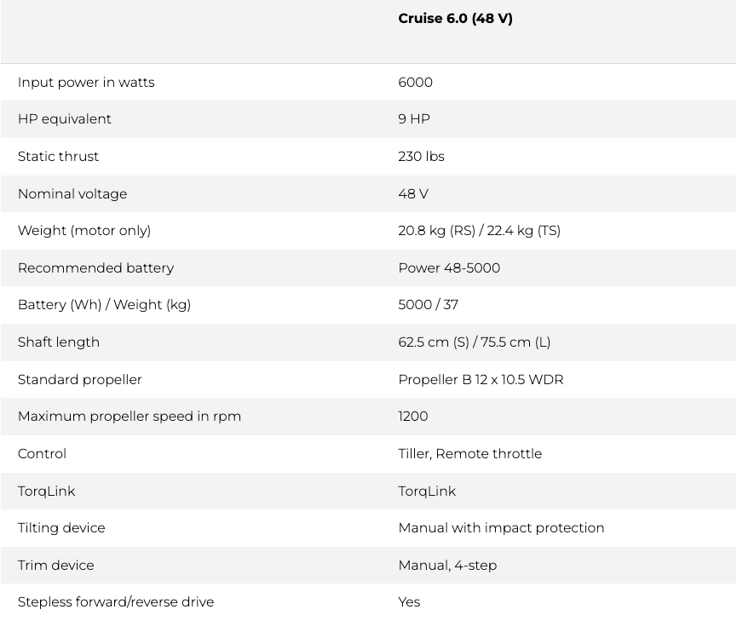Click the 6000 watts value
The image size is (737, 621).
415,83
